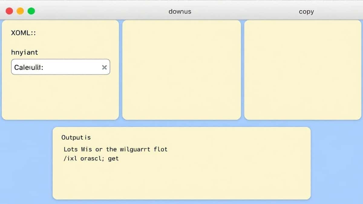The width and height of the screenshot is (363, 204).
Task: Click the copy button in the title bar
Action: coord(306,11)
